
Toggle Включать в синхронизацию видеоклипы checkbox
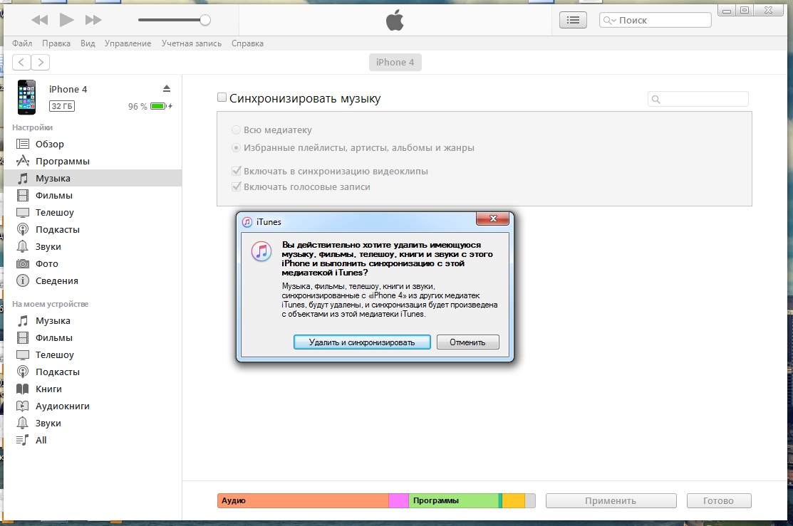[236, 171]
